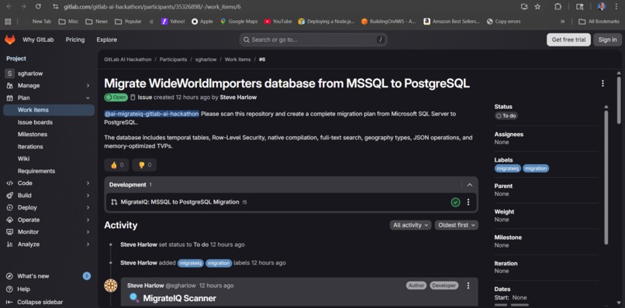Click the right sidebar panel scrollbar
The height and width of the screenshot is (308, 625).
[x=606, y=177]
